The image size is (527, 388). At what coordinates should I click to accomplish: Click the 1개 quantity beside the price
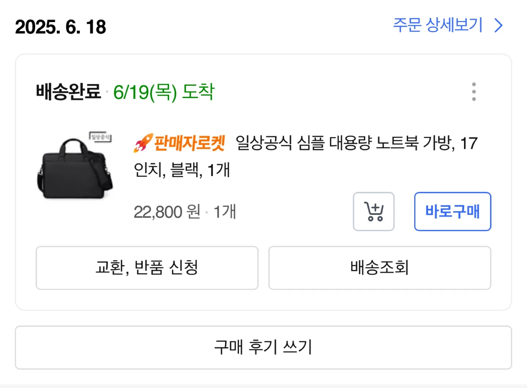coord(225,212)
